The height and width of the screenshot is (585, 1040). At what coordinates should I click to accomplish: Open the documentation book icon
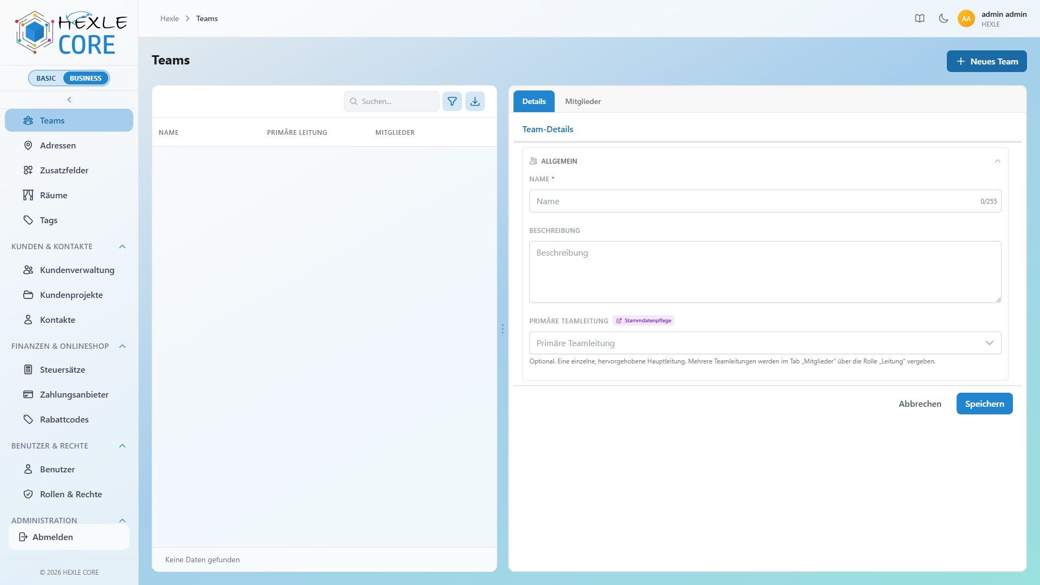[920, 18]
